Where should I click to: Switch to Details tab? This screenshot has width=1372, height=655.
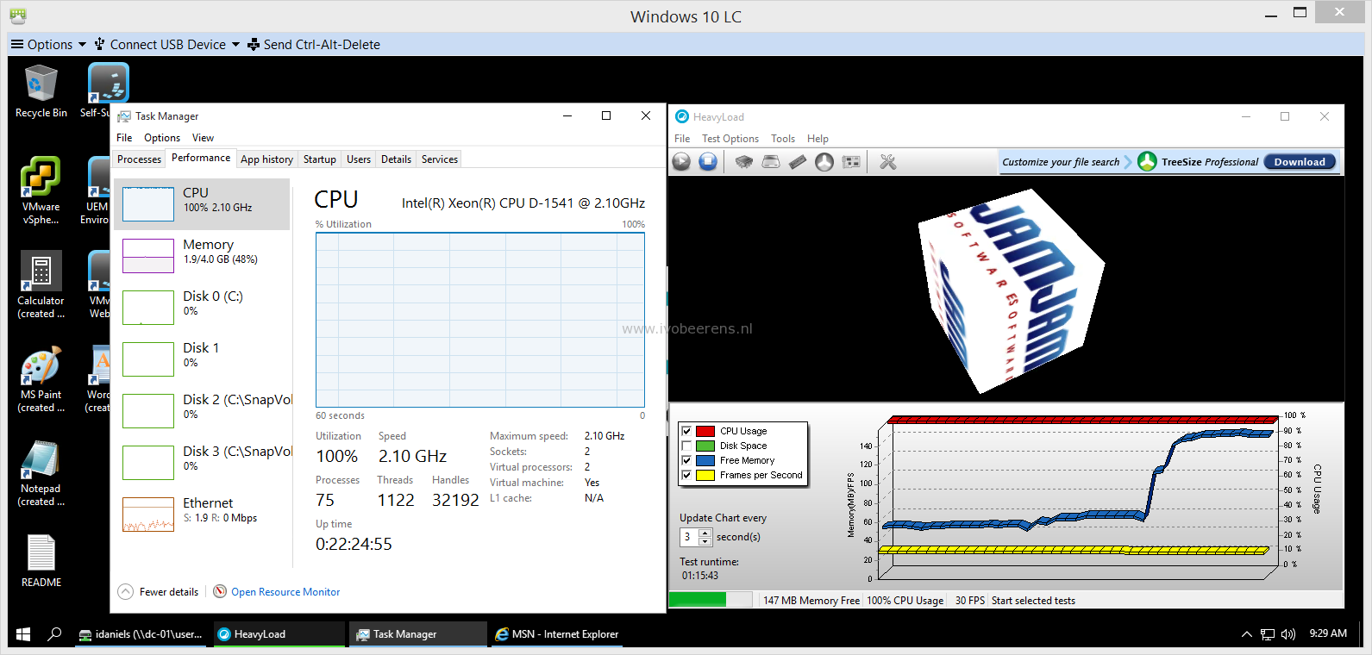[x=396, y=159]
